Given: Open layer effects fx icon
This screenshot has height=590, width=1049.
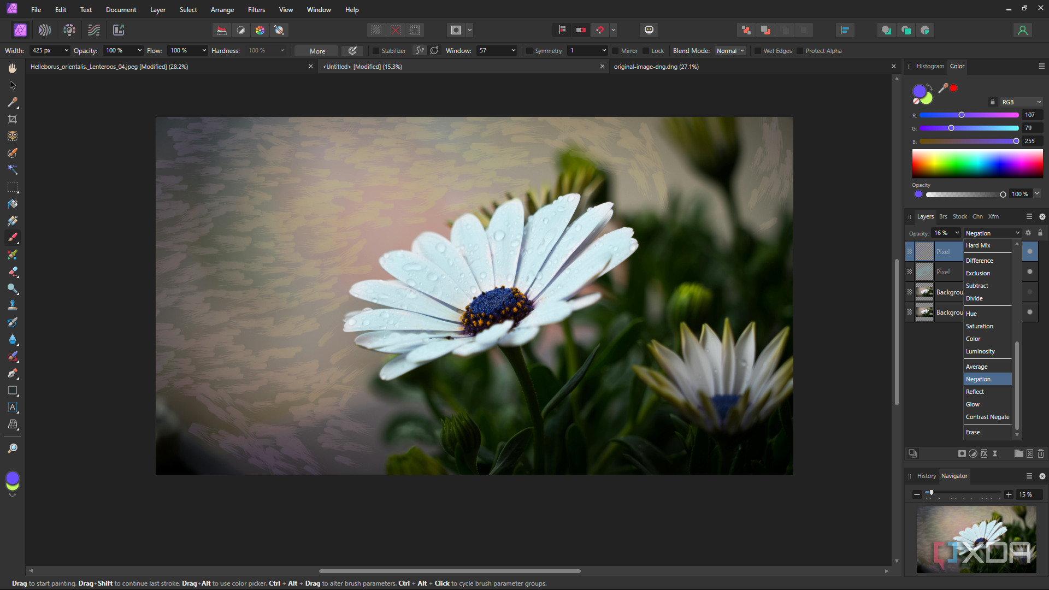Looking at the screenshot, I should pyautogui.click(x=984, y=453).
